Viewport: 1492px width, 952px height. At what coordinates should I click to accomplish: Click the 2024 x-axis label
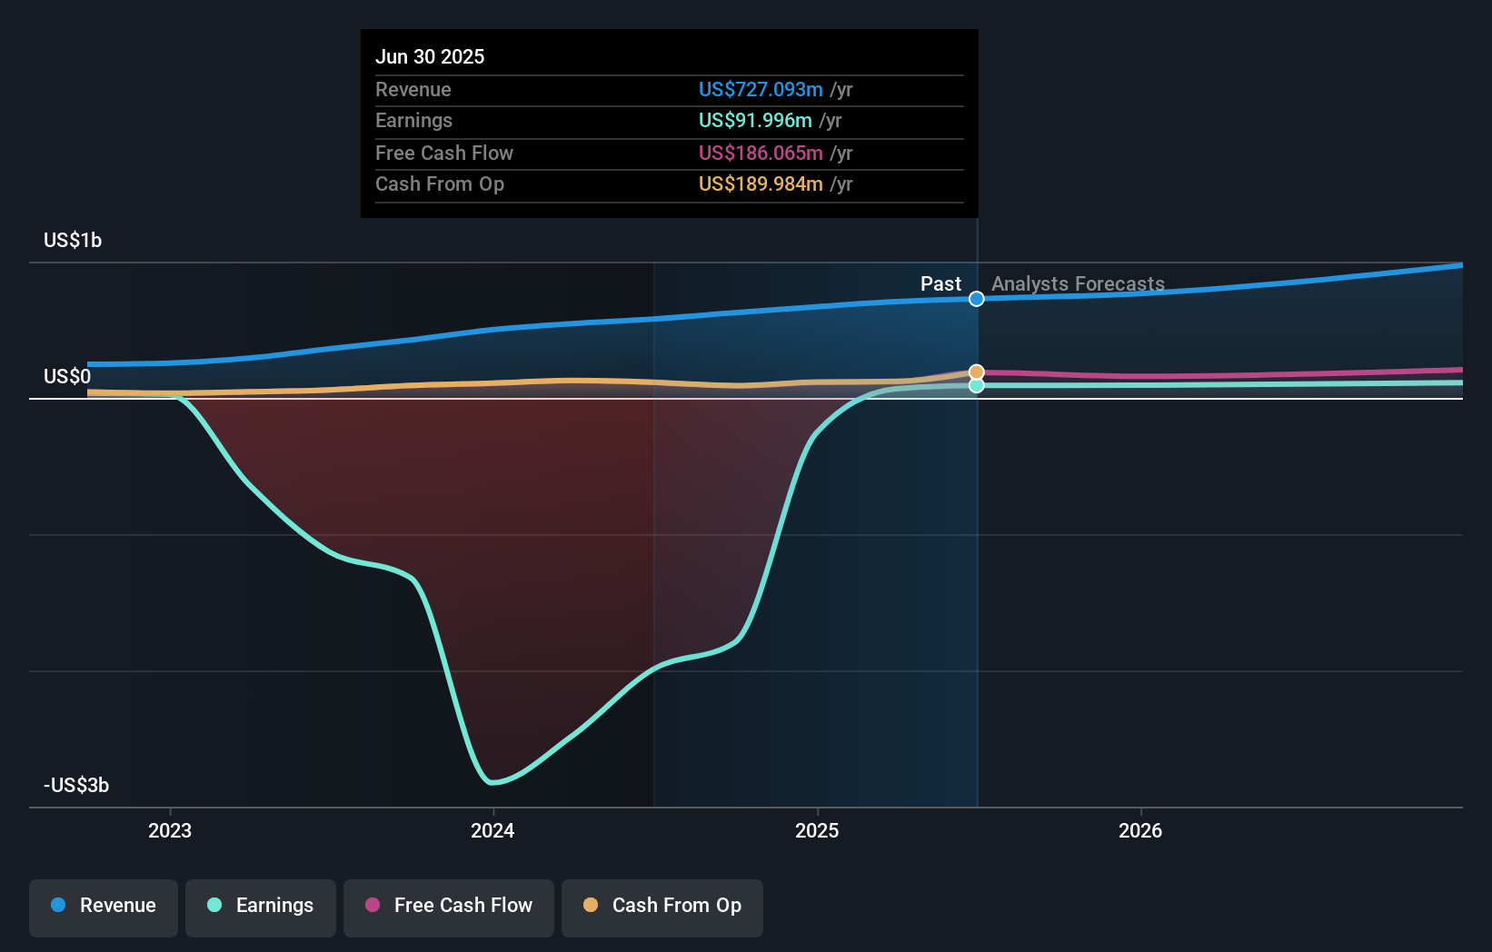point(492,830)
